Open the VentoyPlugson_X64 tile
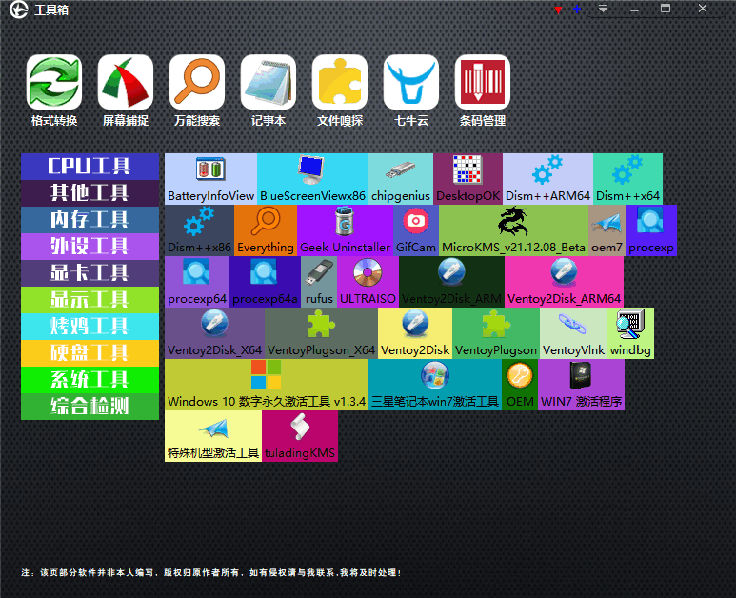This screenshot has height=598, width=736. (321, 333)
